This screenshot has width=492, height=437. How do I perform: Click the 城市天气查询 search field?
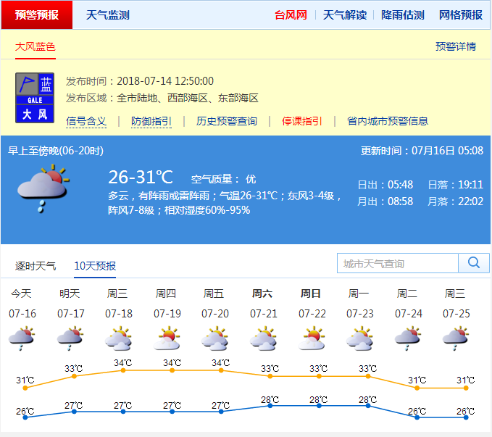pos(398,263)
